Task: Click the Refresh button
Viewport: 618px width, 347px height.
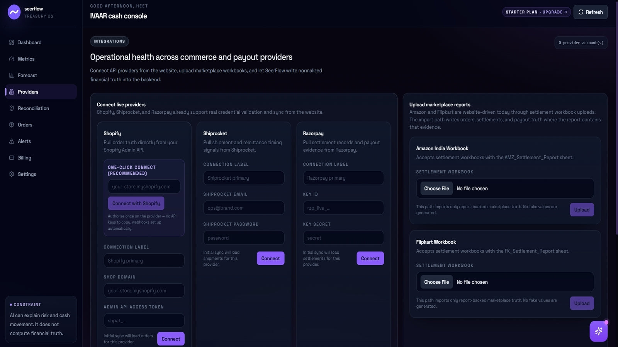Action: pyautogui.click(x=590, y=12)
